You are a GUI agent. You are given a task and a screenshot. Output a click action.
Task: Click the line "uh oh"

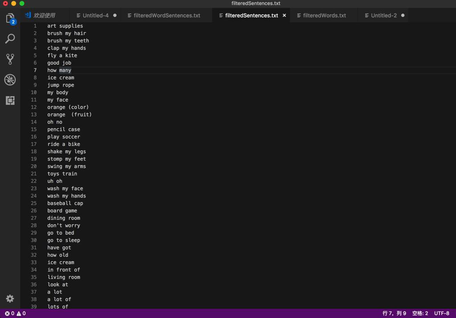click(55, 181)
